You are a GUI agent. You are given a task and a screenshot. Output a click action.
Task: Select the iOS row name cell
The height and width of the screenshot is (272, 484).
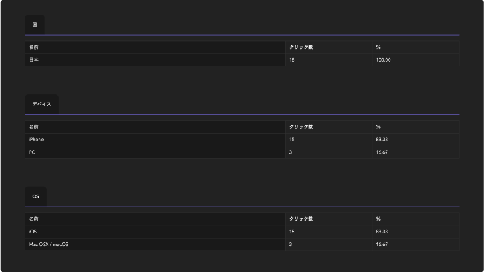(33, 232)
